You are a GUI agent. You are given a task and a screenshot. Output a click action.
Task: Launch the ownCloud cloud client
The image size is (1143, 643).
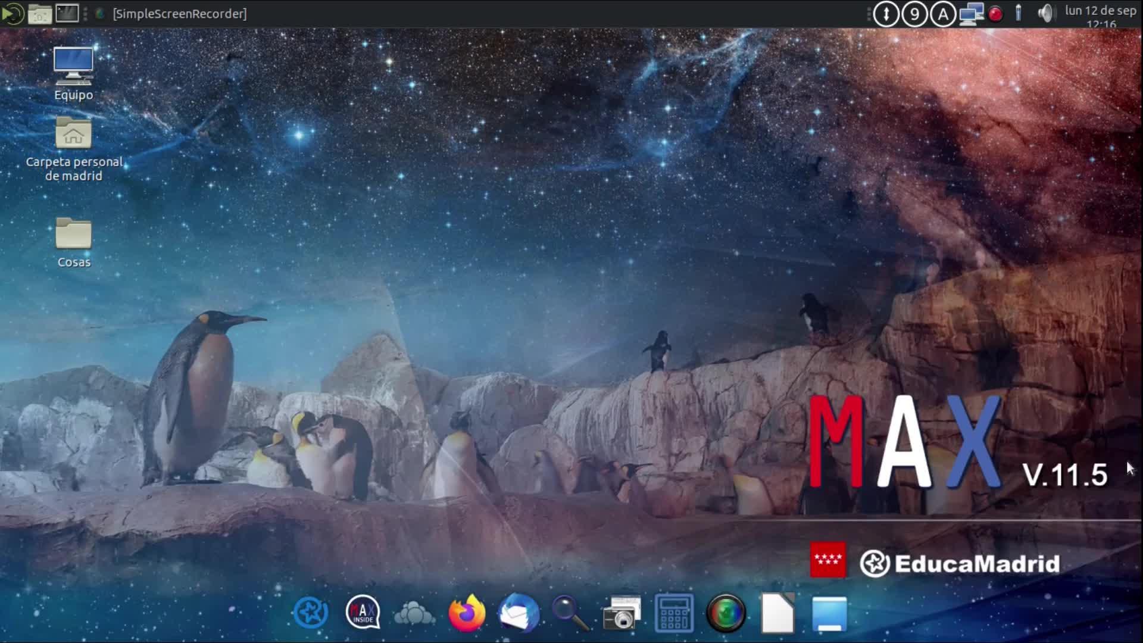click(x=414, y=613)
